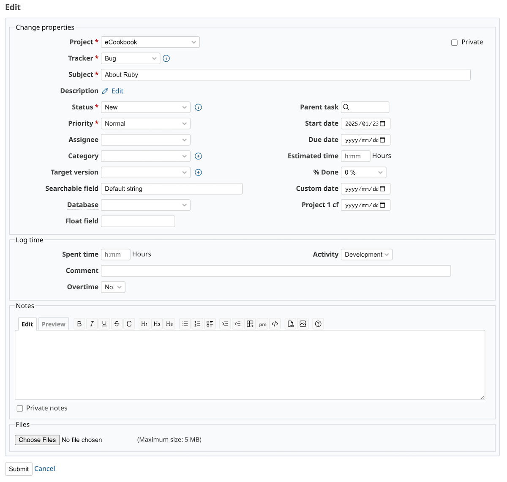Open the parent task search

click(365, 107)
